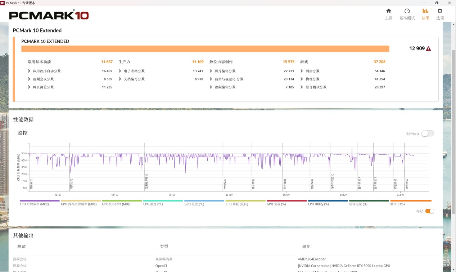Viewport: 456px width, 272px height.
Task: Select the 结果 results chart icon
Action: [x=425, y=11]
